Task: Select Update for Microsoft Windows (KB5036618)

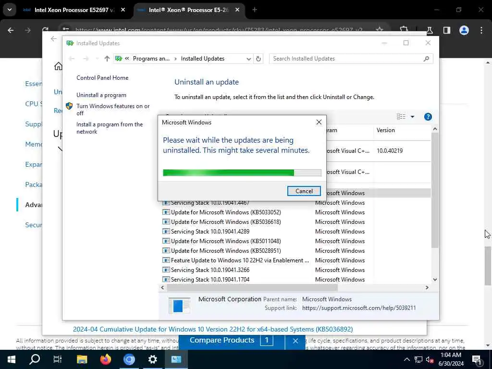Action: pos(226,222)
